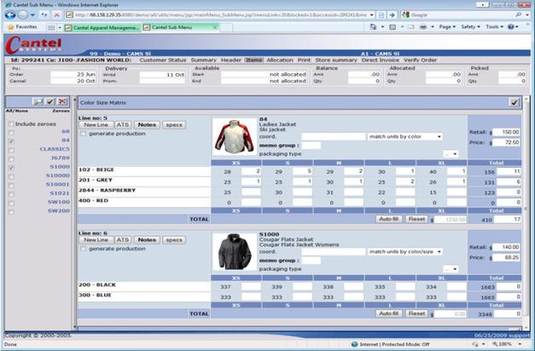This screenshot has height=351, width=535.
Task: Uncheck the S1000 style checkbox in sidebar
Action: coord(11,167)
